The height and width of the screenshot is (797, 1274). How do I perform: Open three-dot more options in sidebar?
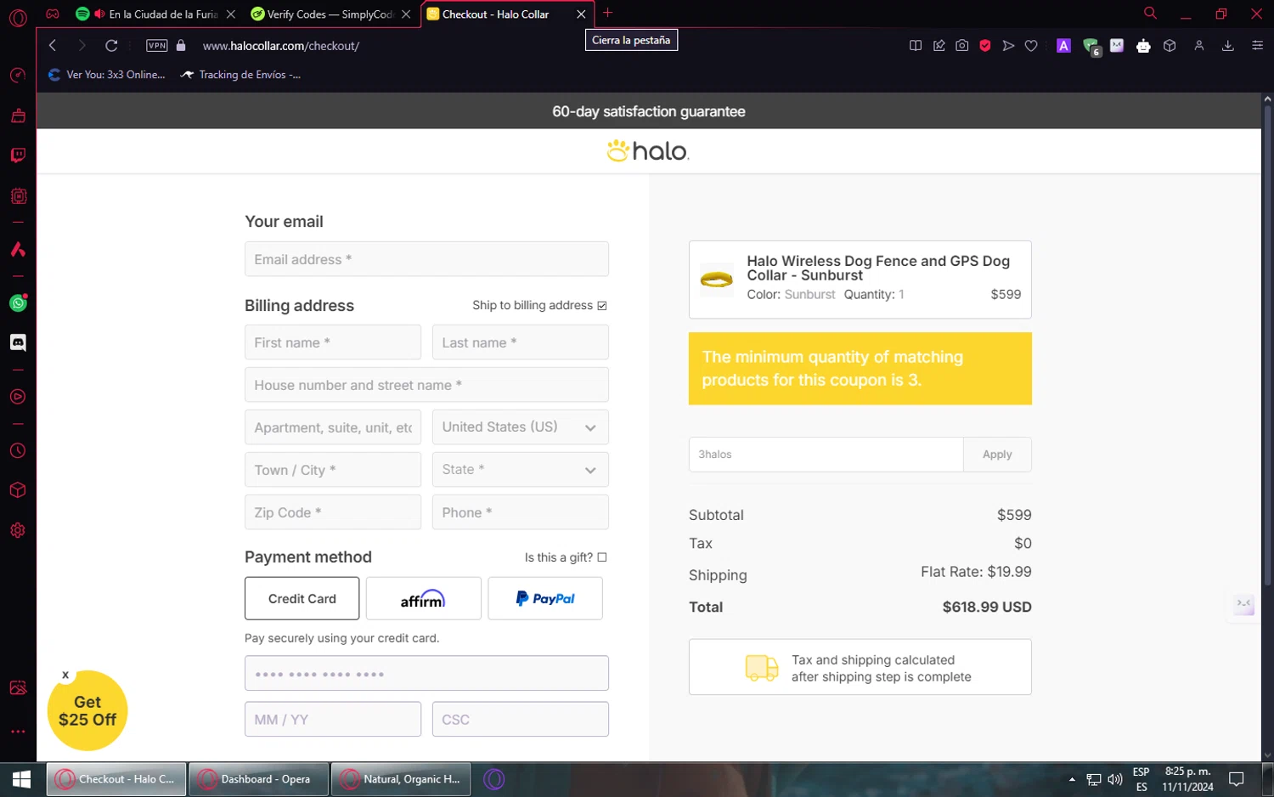coord(18,732)
